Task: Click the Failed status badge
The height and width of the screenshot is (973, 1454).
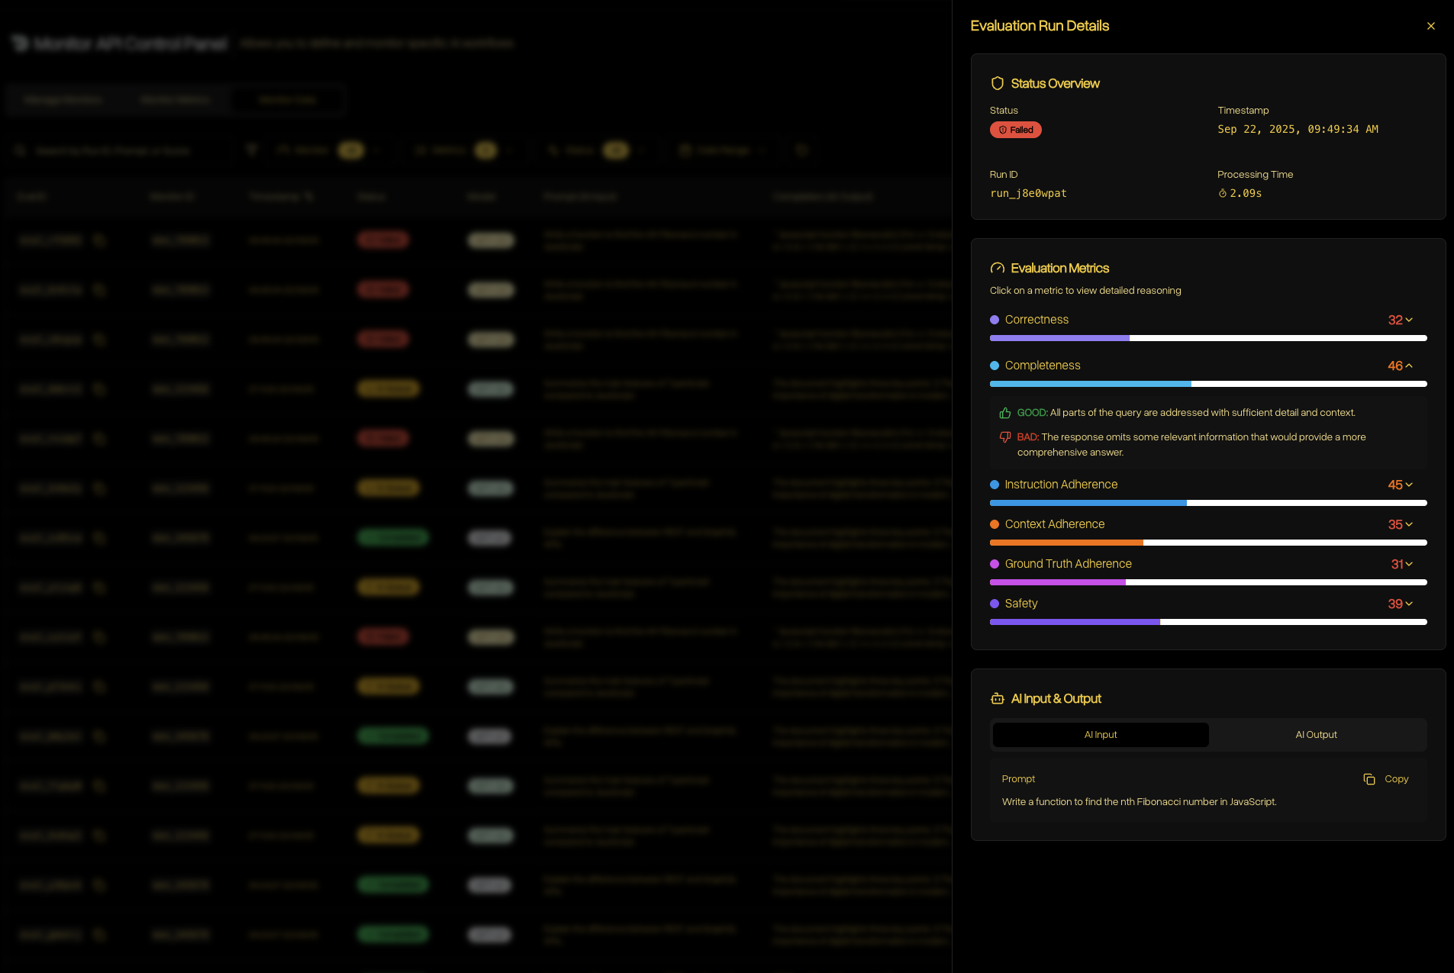Action: point(1014,129)
